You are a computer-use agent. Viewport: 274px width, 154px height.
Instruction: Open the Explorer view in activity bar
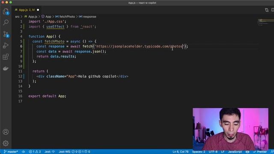coord(6,12)
